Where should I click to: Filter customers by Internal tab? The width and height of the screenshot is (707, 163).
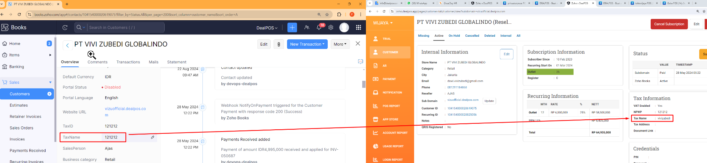(506, 36)
